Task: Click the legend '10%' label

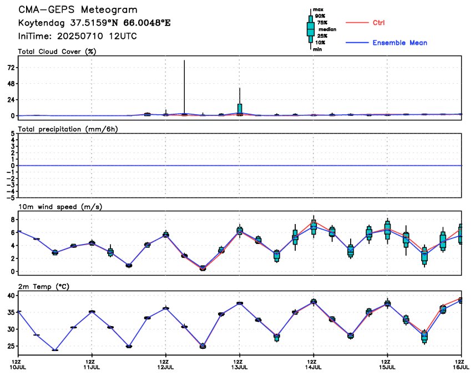Action: click(x=320, y=43)
